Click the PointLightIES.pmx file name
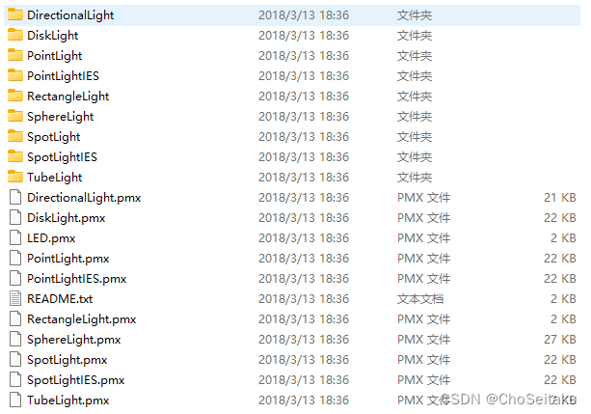This screenshot has width=591, height=414. coord(77,279)
